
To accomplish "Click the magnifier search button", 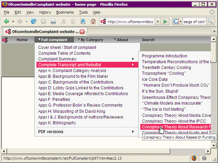I will (210, 21).
